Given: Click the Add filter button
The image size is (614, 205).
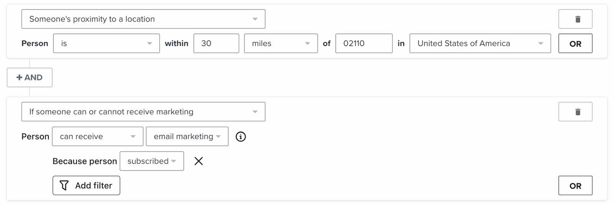Looking at the screenshot, I should [x=86, y=186].
